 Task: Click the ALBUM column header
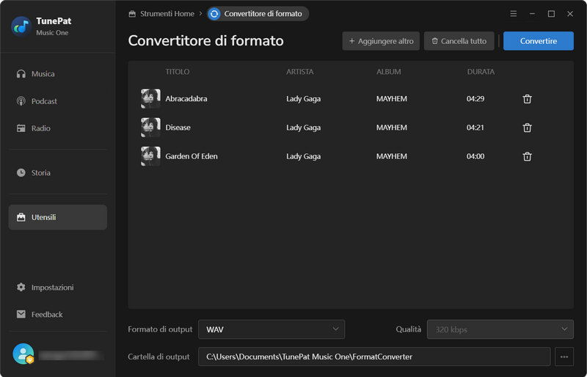coord(389,71)
